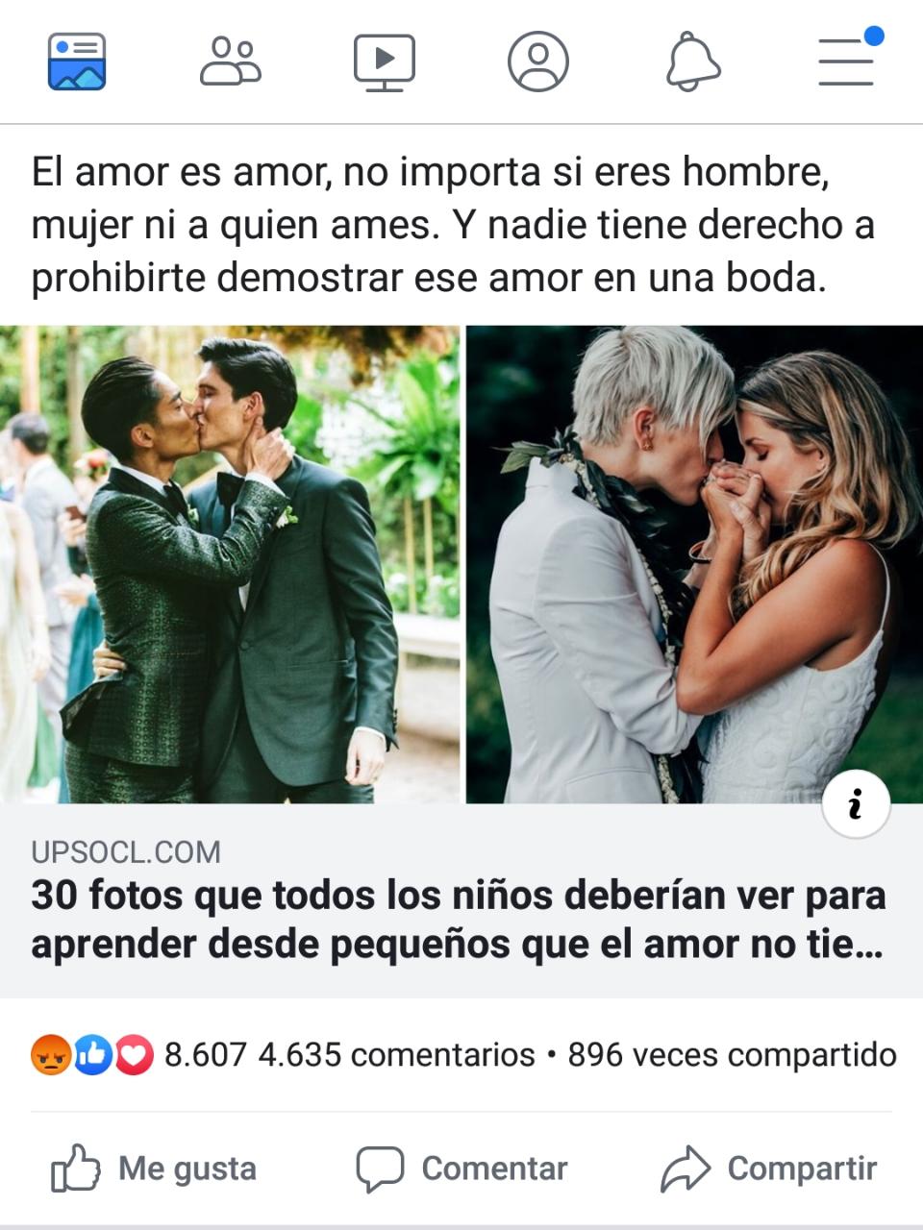Open the 8.607 reactions count
Screen dimensions: 923x1230
pyautogui.click(x=206, y=1055)
